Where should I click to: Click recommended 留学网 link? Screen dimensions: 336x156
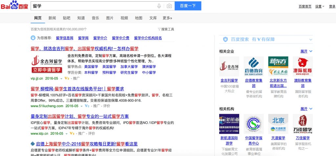tap(83, 38)
